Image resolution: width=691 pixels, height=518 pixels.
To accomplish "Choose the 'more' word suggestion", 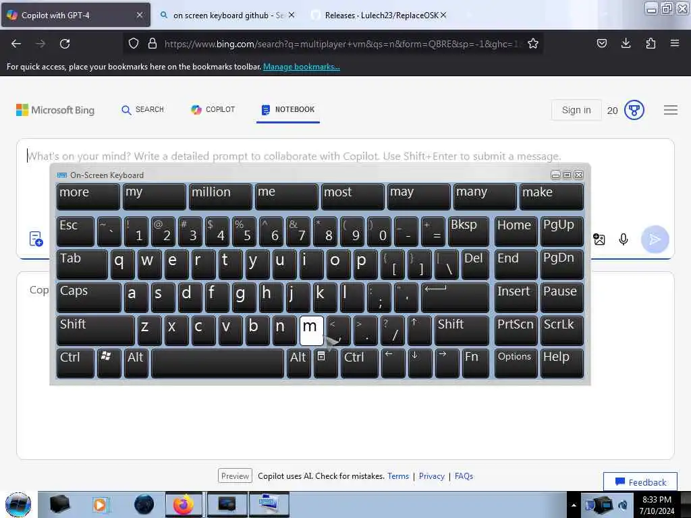I will click(88, 196).
